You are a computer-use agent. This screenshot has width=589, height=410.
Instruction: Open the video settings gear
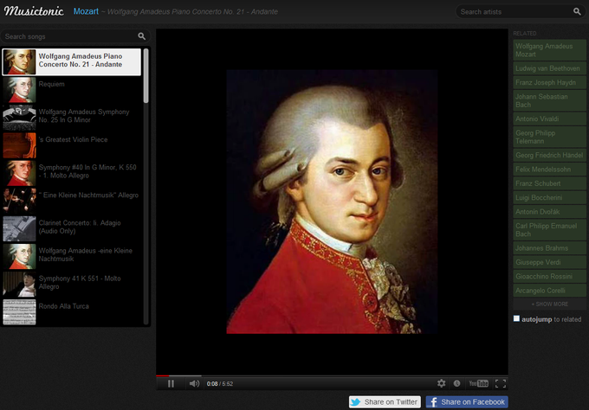click(x=442, y=383)
